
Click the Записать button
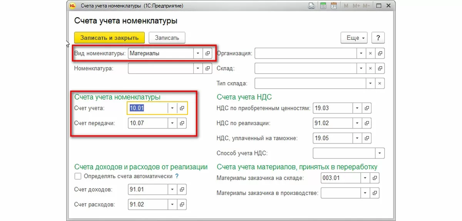[x=167, y=38]
